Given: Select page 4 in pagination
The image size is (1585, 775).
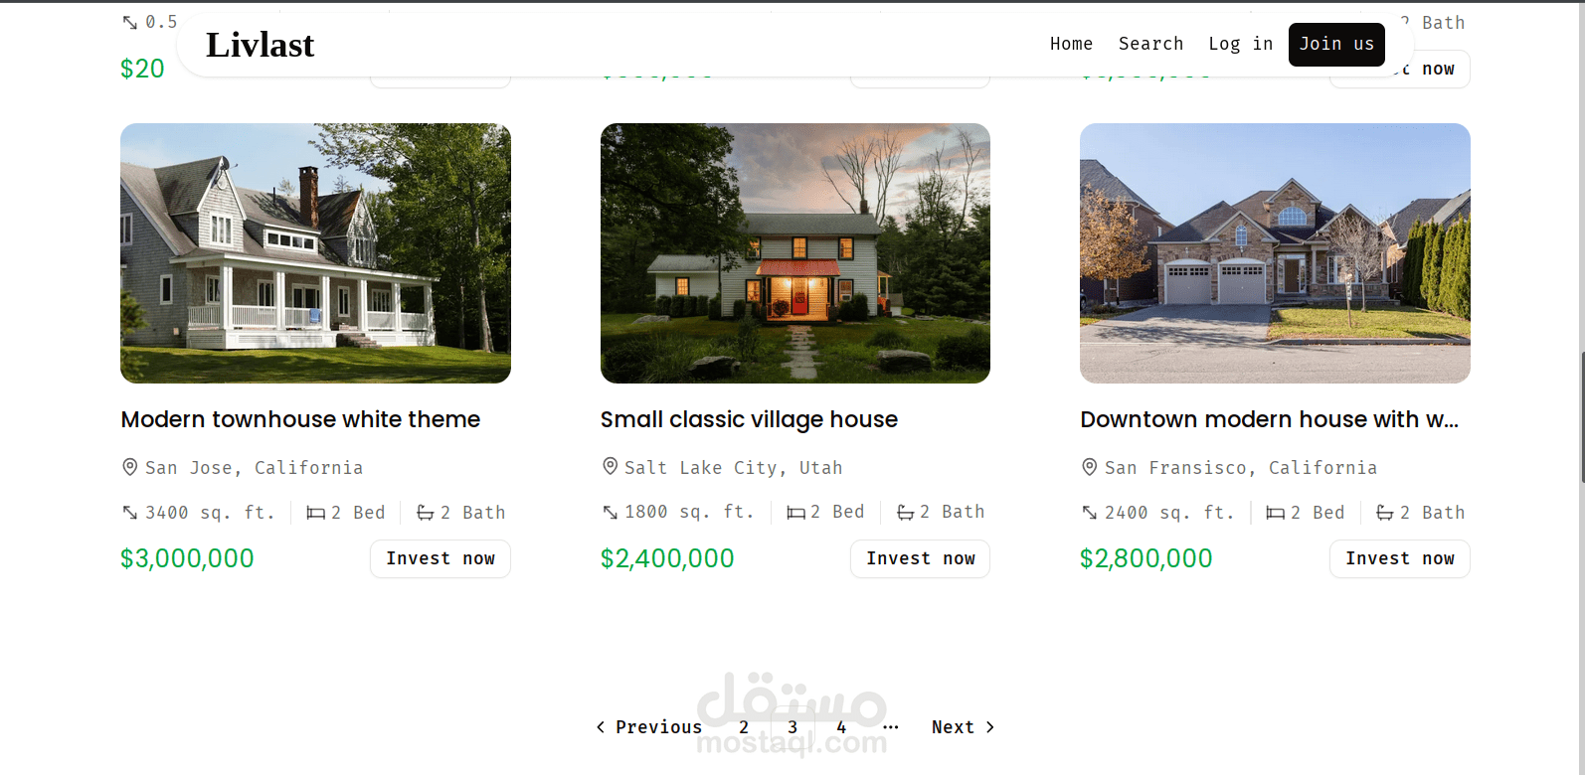Looking at the screenshot, I should coord(841,727).
